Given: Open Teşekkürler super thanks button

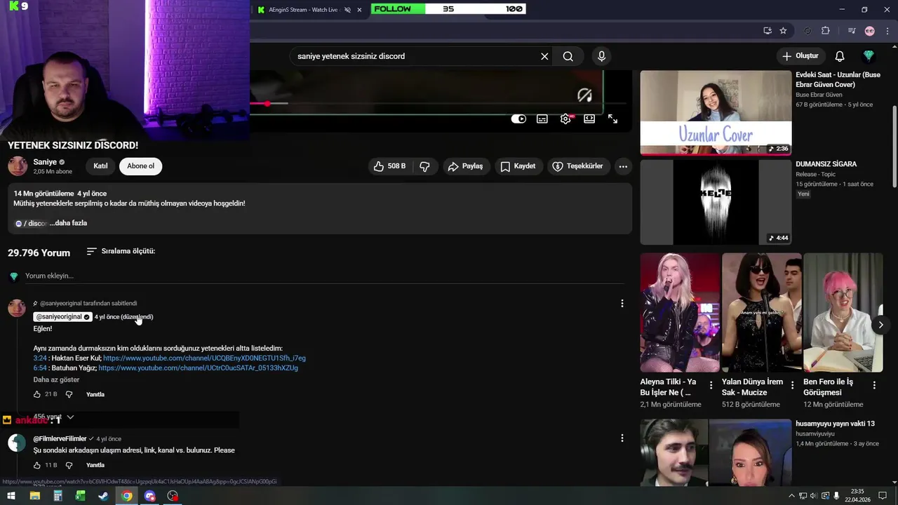Looking at the screenshot, I should click(577, 166).
